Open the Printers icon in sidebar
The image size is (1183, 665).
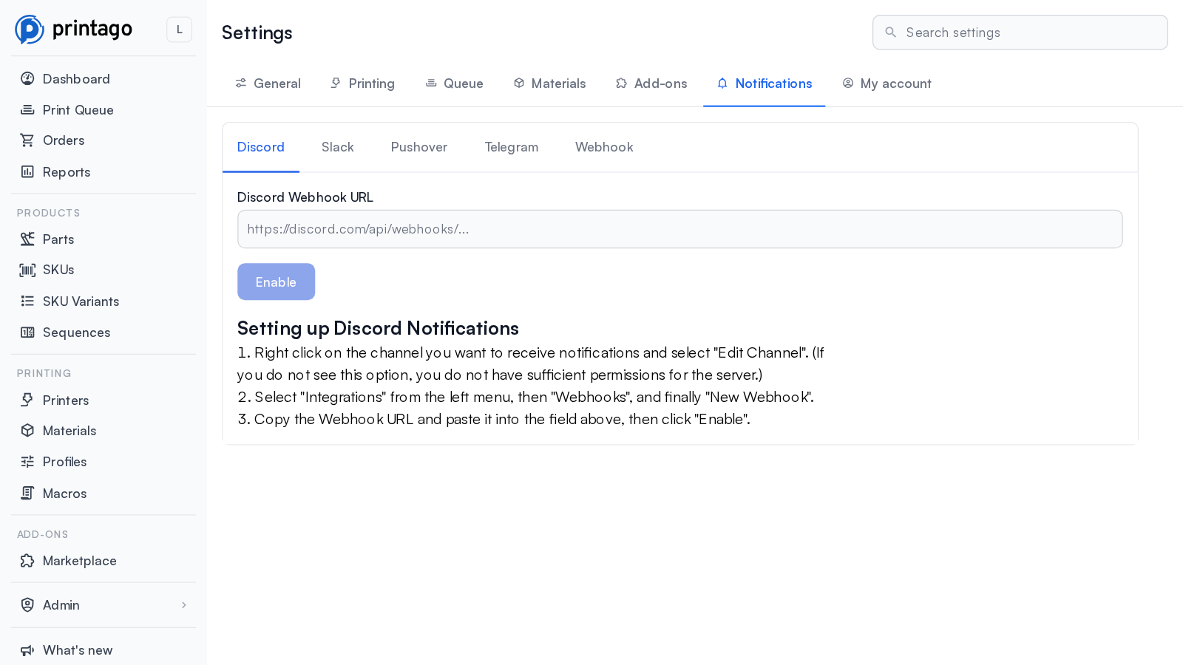click(x=27, y=400)
